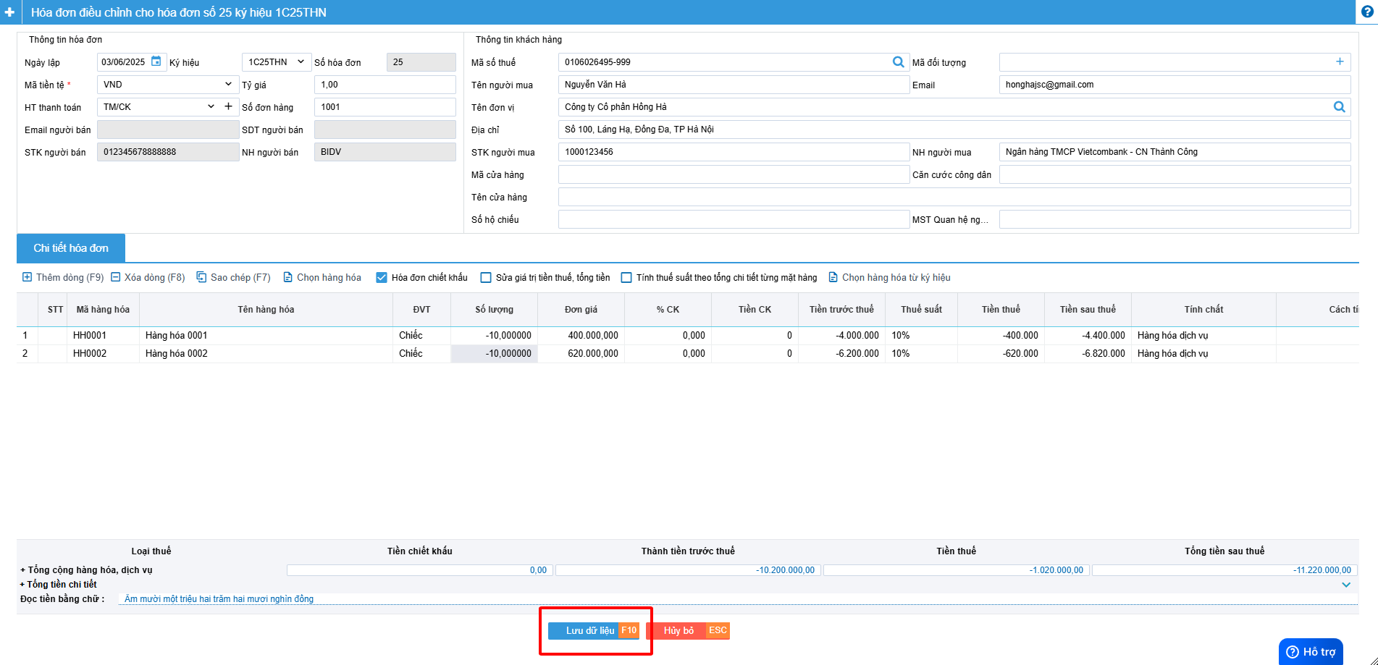Click the Tên cửa hàng field
The height and width of the screenshot is (665, 1378).
[x=954, y=197]
